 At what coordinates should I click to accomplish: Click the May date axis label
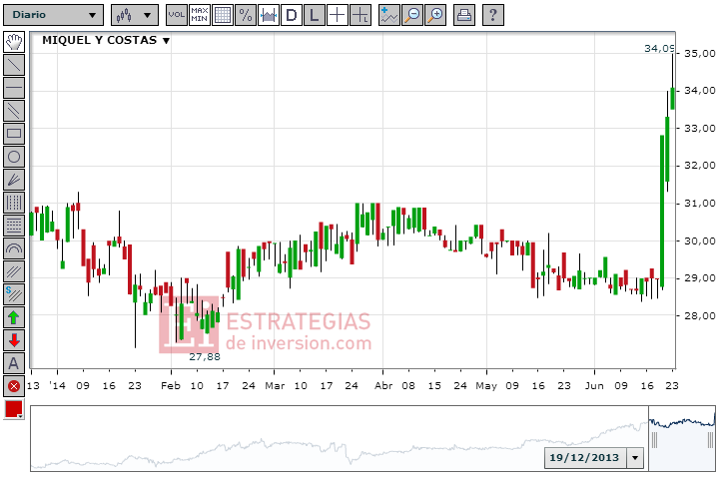click(x=486, y=386)
